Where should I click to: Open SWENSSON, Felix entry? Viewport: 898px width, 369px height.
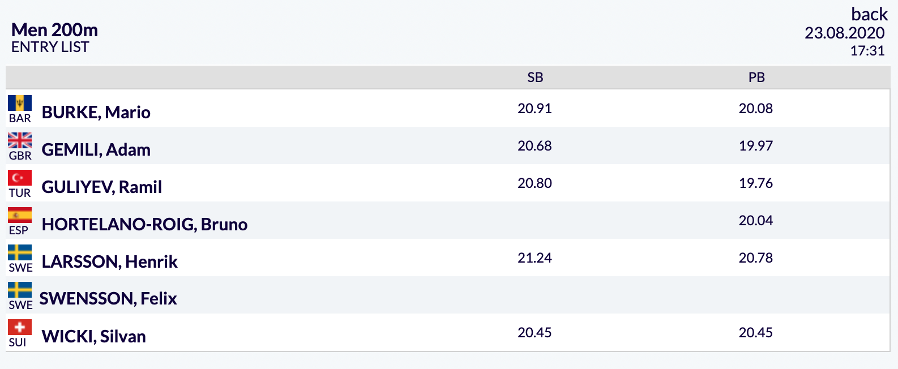[108, 298]
